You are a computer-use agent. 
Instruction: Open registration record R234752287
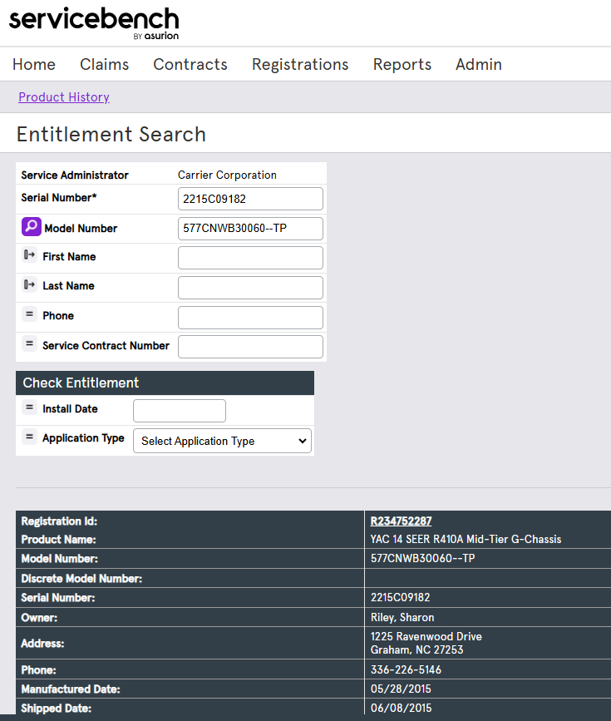click(401, 521)
